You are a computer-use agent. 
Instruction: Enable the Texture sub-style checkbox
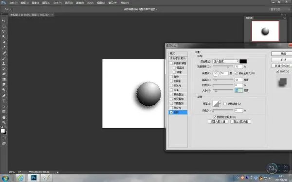(x=174, y=72)
